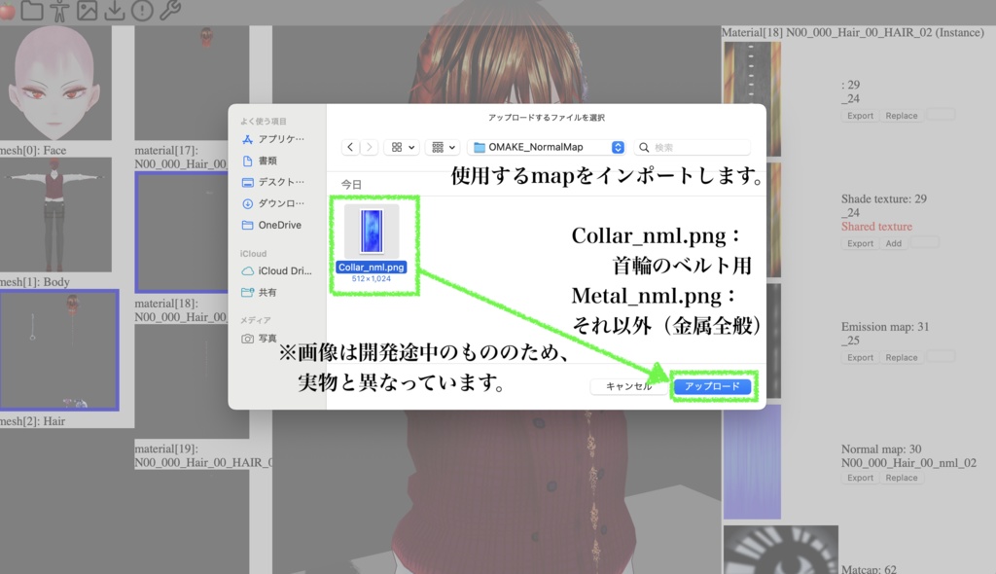Open the folder browser icon in top toolbar

pyautogui.click(x=32, y=12)
